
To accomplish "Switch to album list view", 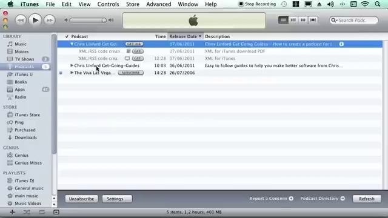I will (x=293, y=20).
